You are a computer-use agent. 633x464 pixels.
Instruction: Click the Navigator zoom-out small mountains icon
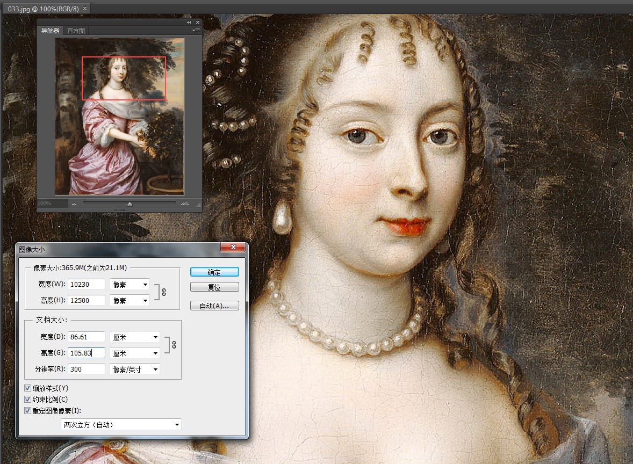pos(74,204)
